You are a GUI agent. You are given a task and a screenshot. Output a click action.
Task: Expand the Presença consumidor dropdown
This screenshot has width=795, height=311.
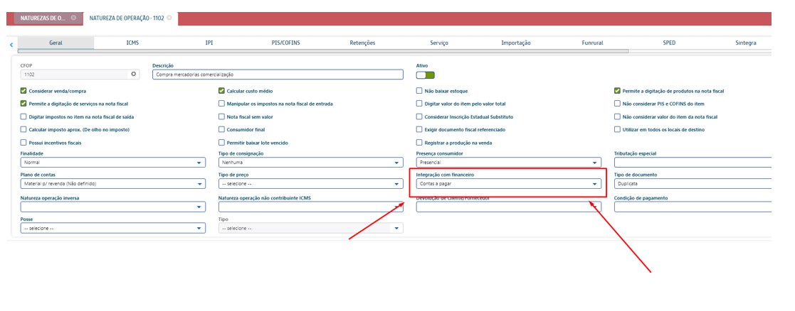(x=594, y=163)
